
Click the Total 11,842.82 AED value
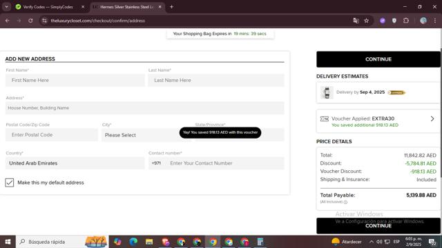tap(420, 155)
